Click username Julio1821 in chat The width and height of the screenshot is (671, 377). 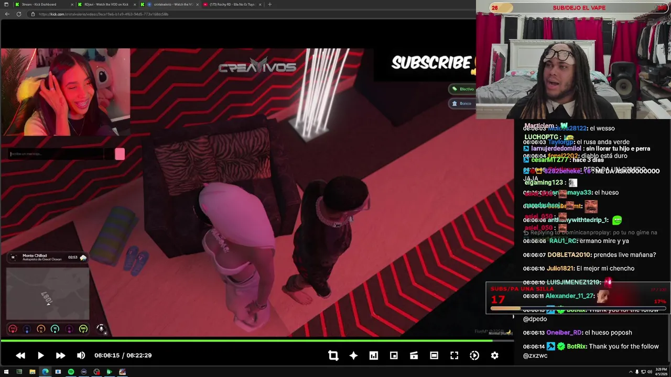point(560,269)
